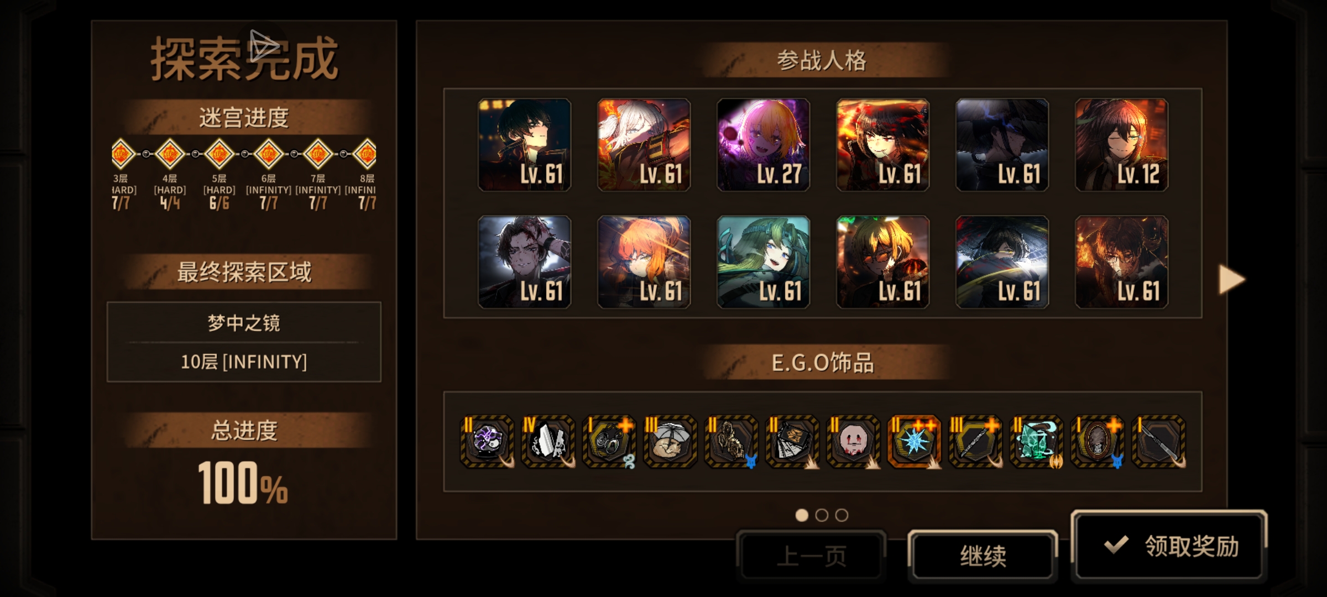Image resolution: width=1327 pixels, height=597 pixels.
Task: Click the 上一页 previous page button
Action: [811, 556]
